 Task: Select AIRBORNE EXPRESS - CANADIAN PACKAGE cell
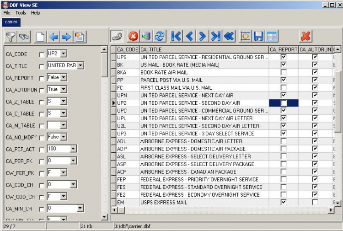pos(204,172)
